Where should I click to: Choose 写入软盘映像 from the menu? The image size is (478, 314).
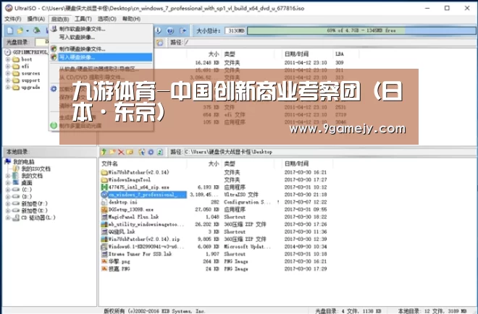point(101,37)
